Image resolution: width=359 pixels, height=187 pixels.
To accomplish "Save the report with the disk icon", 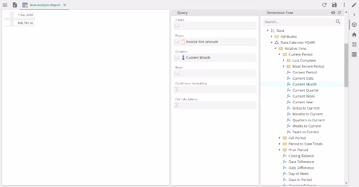I will point(334,5).
